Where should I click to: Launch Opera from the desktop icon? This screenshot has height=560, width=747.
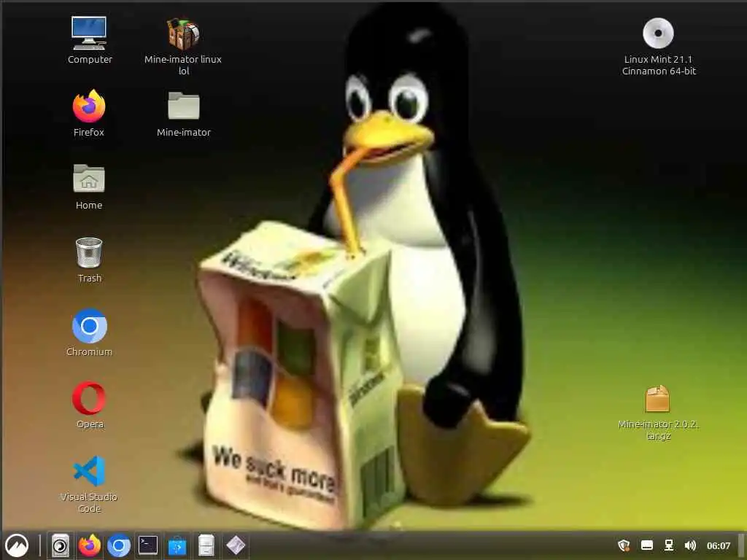pos(89,398)
